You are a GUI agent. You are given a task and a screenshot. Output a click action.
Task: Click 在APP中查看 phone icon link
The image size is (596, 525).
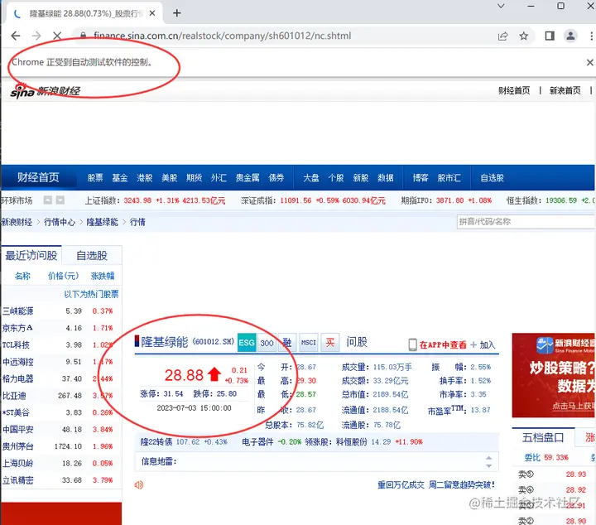(437, 344)
